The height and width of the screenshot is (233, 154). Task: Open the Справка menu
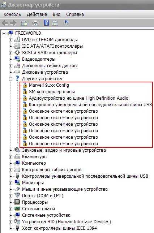[75, 14]
